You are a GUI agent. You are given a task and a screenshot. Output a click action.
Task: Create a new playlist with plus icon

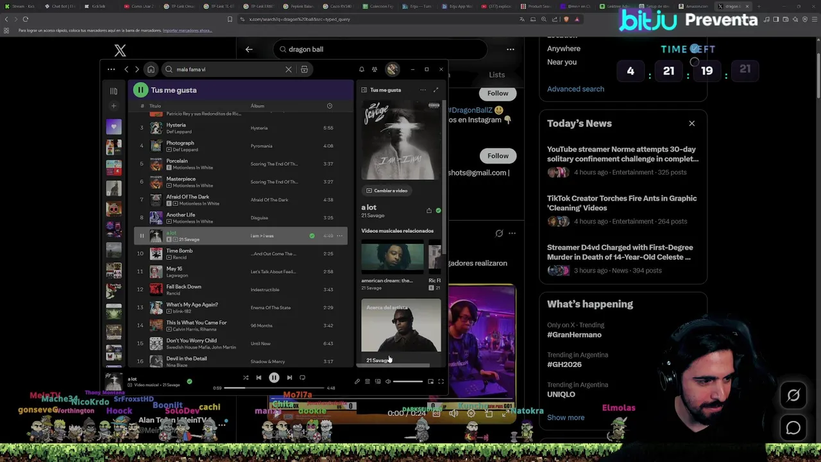[114, 106]
